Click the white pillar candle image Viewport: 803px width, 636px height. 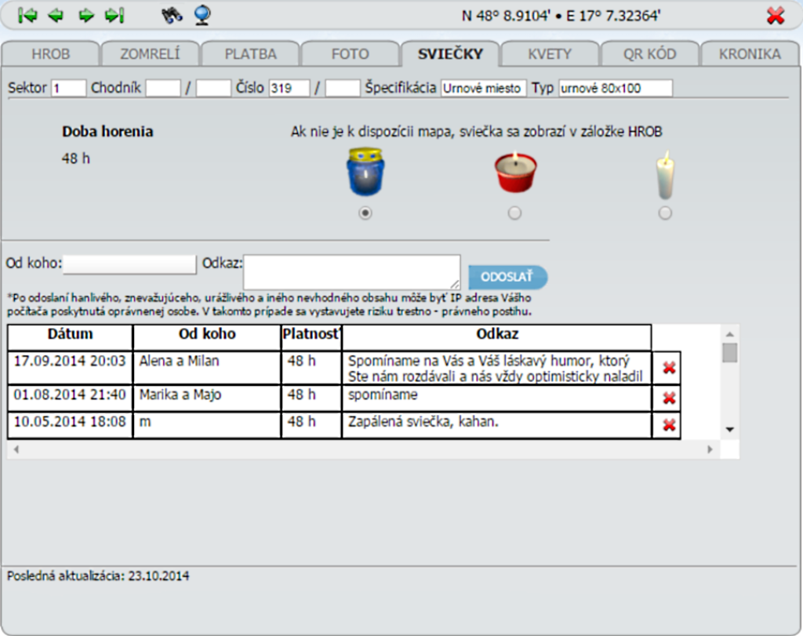pyautogui.click(x=665, y=175)
